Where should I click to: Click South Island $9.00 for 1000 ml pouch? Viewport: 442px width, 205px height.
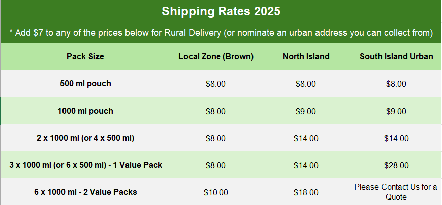coord(396,111)
